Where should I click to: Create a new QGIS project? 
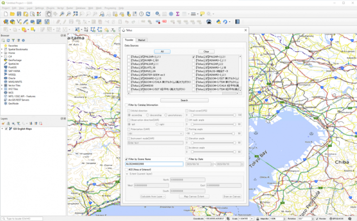6,14
